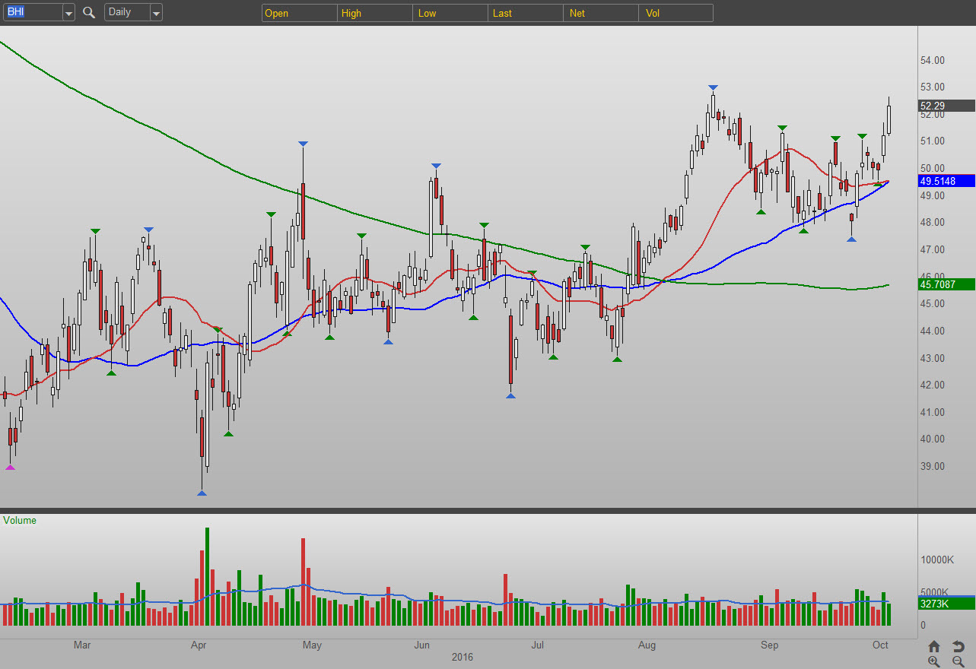Click the magenta triangle marker at chart's left

[x=10, y=467]
